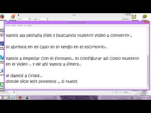This screenshot has width=151, height=113.
Task: Click the Right value field in Crop window
Action: pyautogui.click(x=43, y=19)
